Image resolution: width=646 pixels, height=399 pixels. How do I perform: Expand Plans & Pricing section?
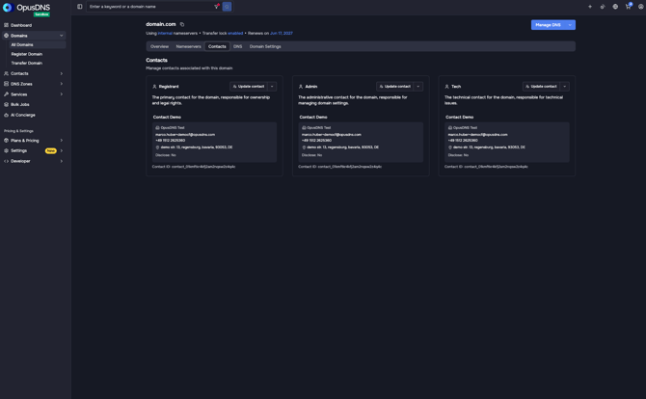(x=62, y=141)
